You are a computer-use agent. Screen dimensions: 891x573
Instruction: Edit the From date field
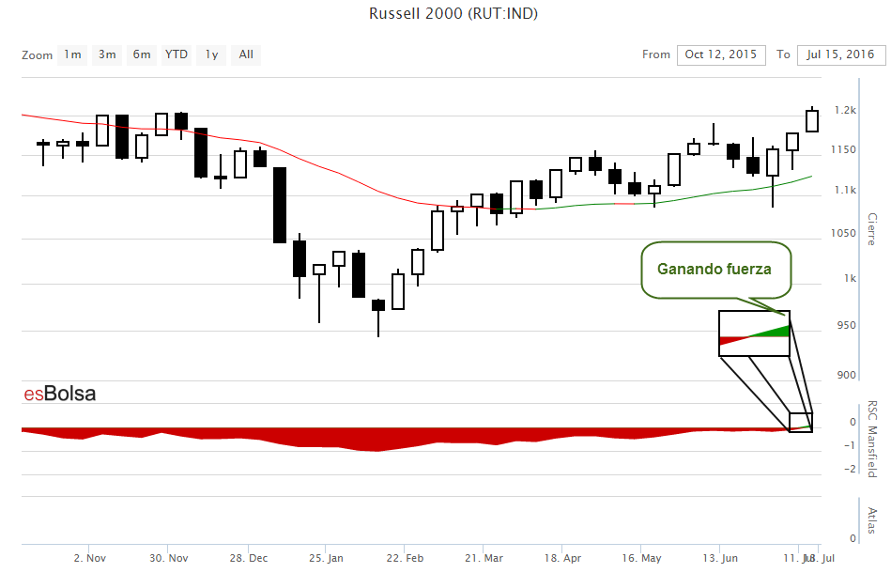[x=720, y=54]
